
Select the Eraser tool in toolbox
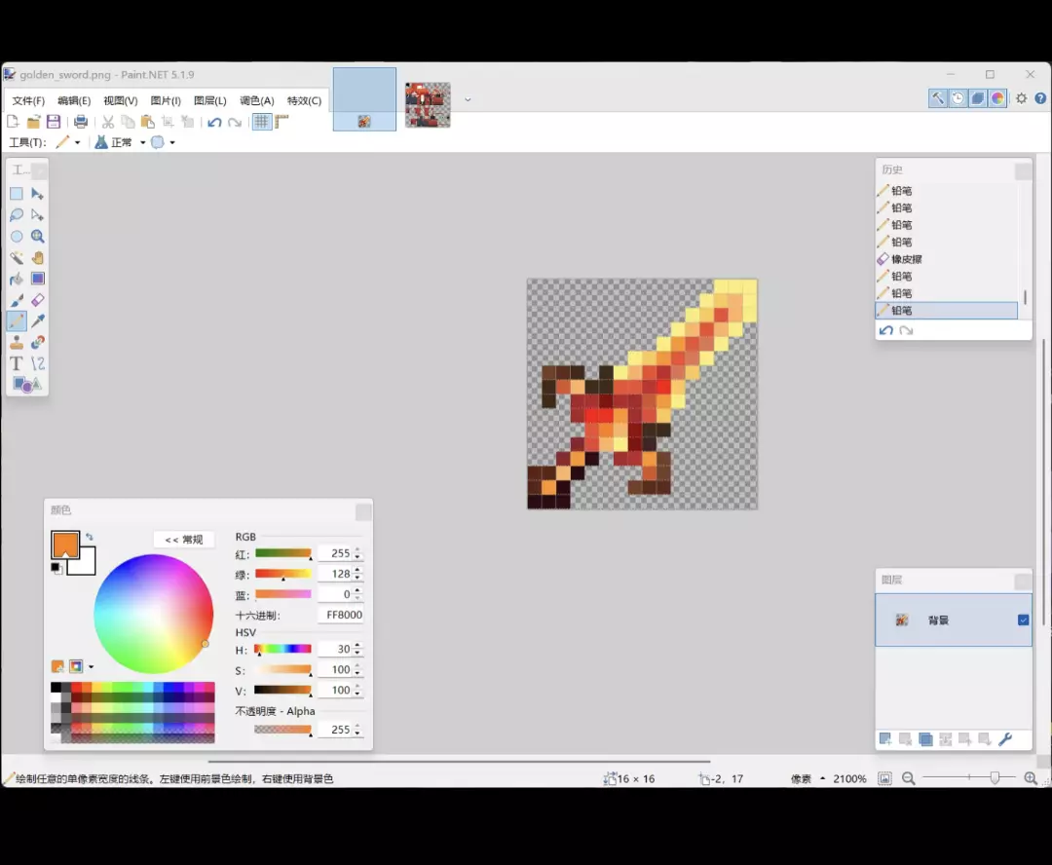point(38,300)
